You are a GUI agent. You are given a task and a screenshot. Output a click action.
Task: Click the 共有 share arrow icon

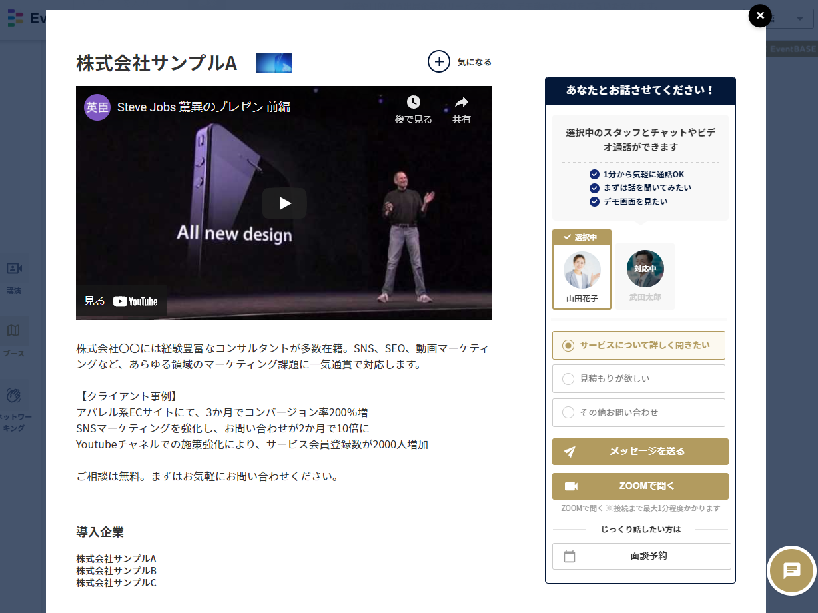click(462, 103)
